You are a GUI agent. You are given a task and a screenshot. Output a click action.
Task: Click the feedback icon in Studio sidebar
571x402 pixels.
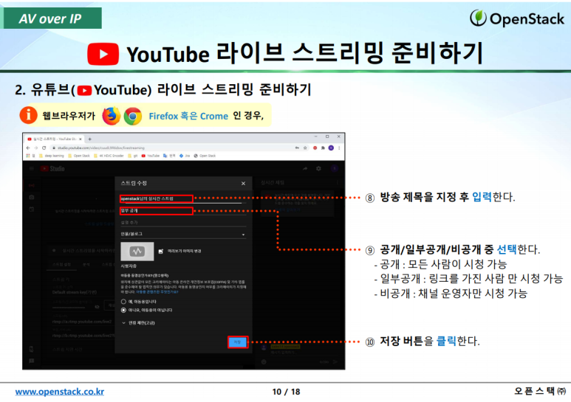point(32,361)
